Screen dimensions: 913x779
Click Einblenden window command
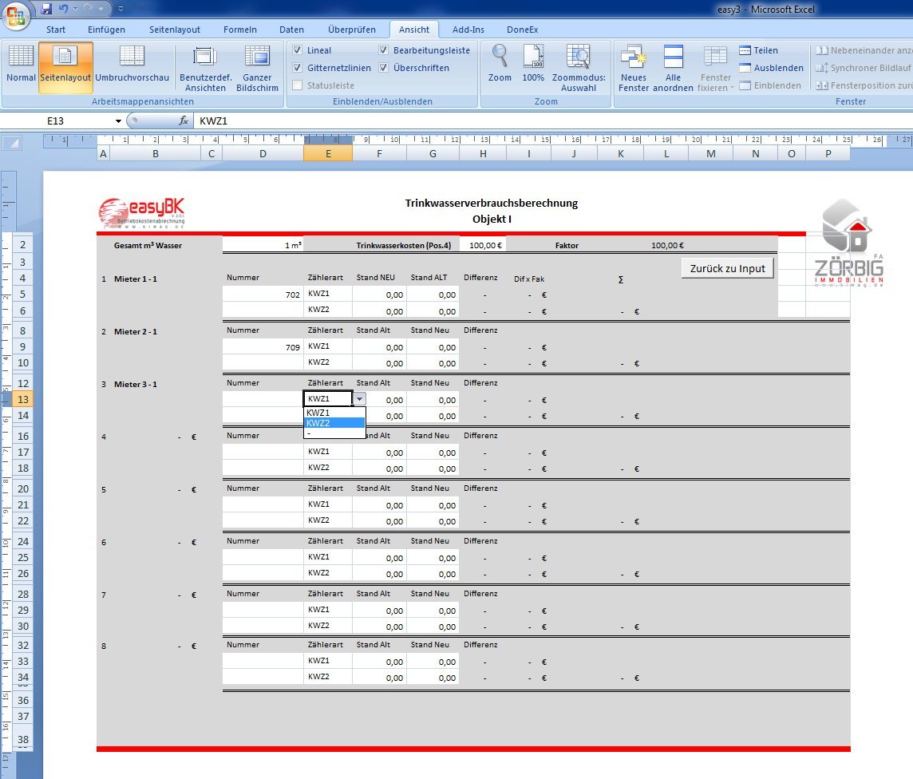pos(770,85)
